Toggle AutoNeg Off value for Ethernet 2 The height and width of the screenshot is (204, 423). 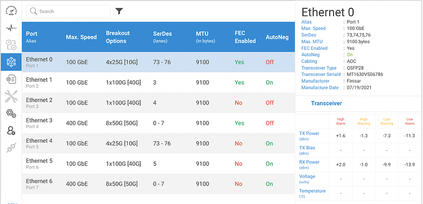tap(269, 103)
